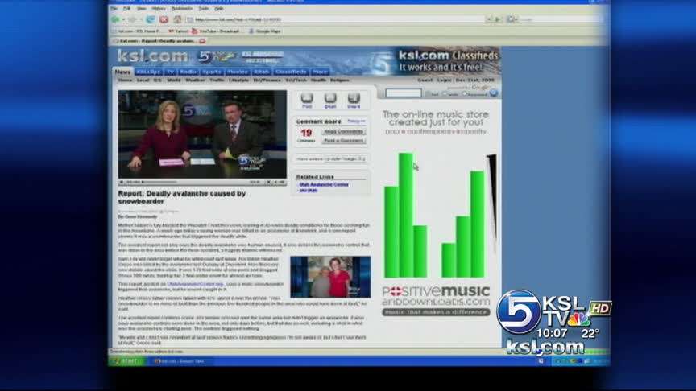The height and width of the screenshot is (391, 696).
Task: Click the Traffic link in the sub-navigation
Action: (217, 80)
